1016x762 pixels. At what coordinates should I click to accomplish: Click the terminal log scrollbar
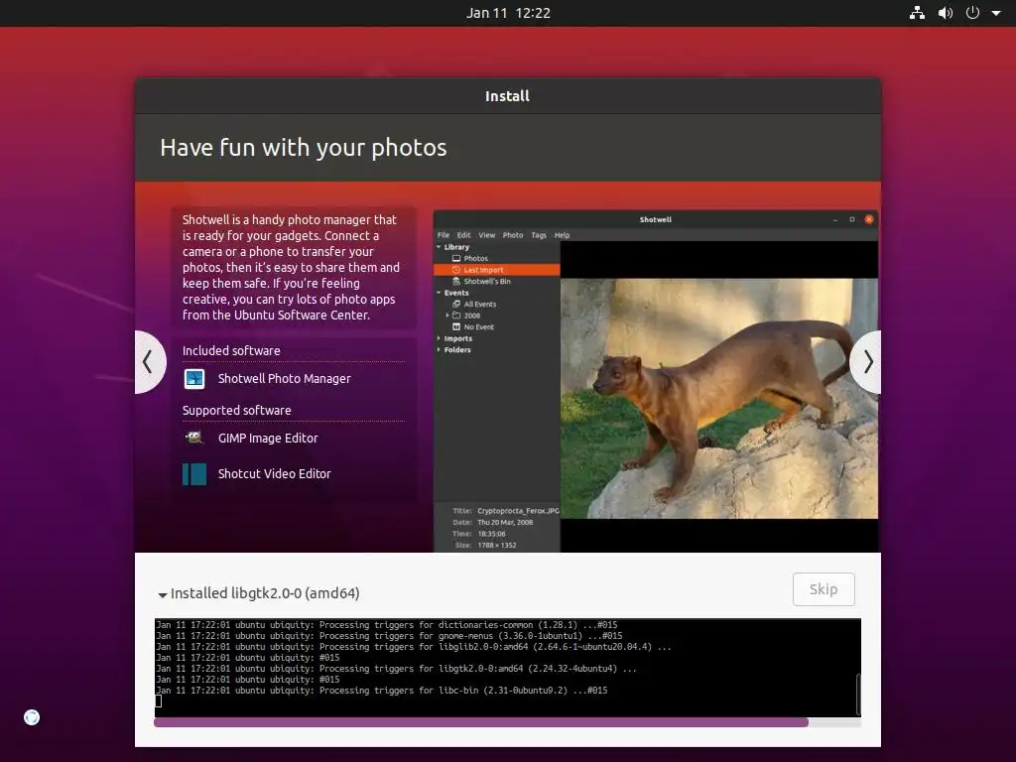coord(858,694)
